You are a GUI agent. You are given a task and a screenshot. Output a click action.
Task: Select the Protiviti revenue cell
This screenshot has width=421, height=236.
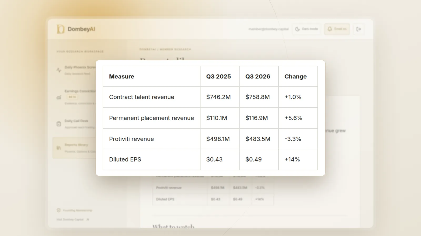[x=152, y=139]
